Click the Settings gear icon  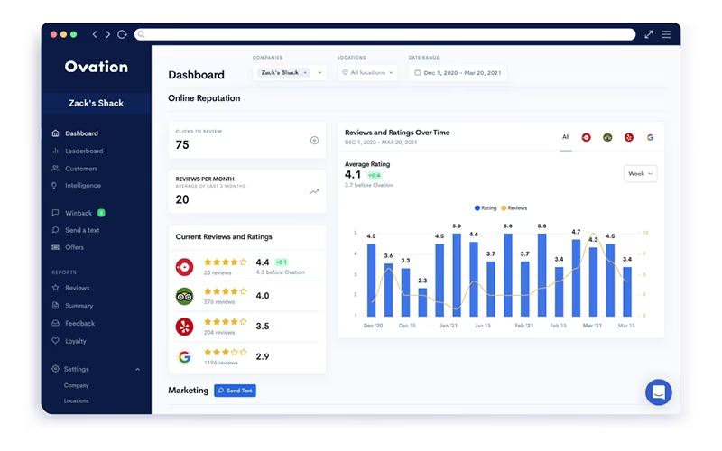pyautogui.click(x=55, y=369)
